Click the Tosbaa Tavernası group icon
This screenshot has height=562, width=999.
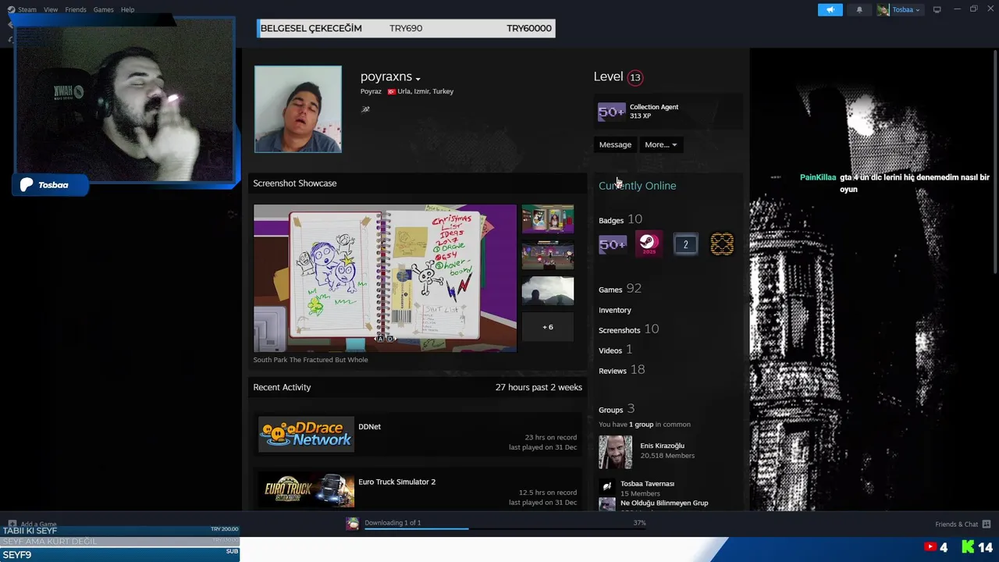[606, 486]
